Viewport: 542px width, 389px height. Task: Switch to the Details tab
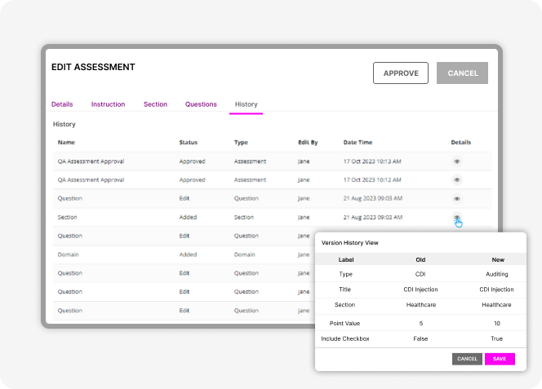pos(62,104)
